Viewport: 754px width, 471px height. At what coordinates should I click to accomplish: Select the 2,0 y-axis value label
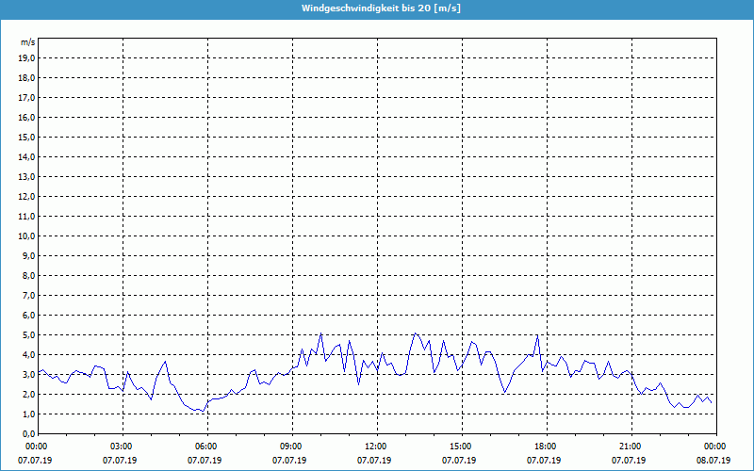click(28, 394)
